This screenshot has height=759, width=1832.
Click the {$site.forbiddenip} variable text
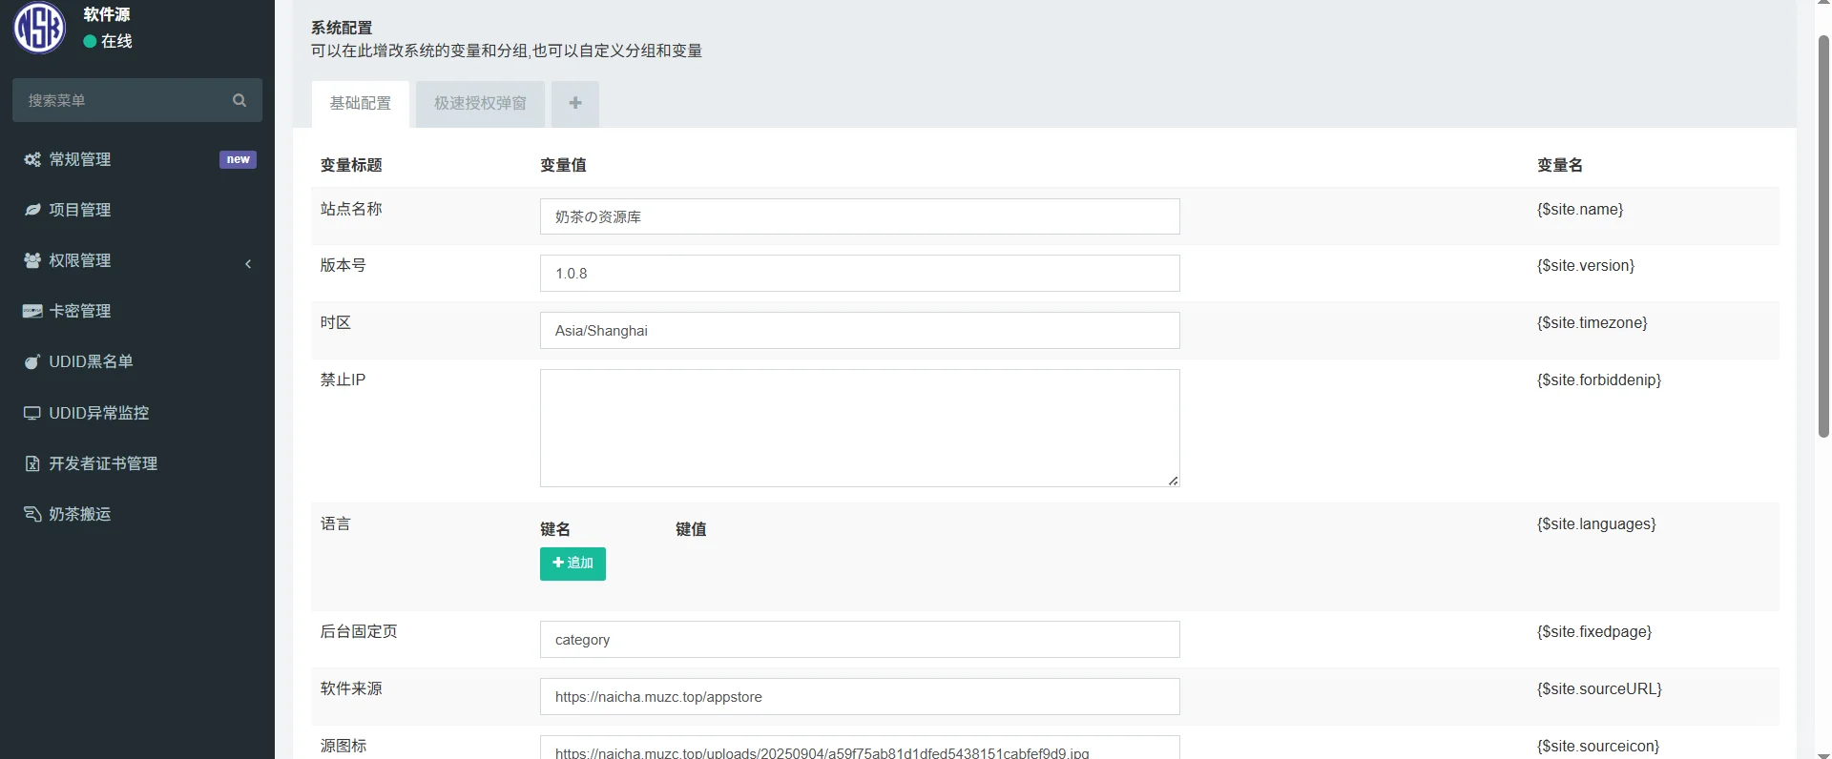tap(1599, 379)
